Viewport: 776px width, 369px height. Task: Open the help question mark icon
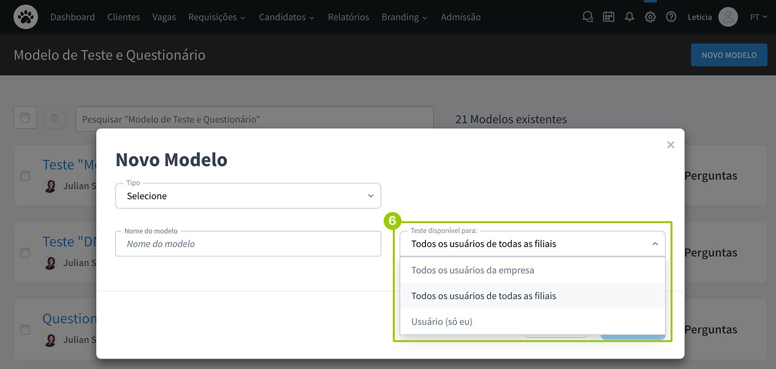coord(671,17)
